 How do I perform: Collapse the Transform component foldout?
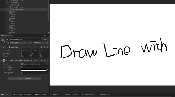(1, 47)
